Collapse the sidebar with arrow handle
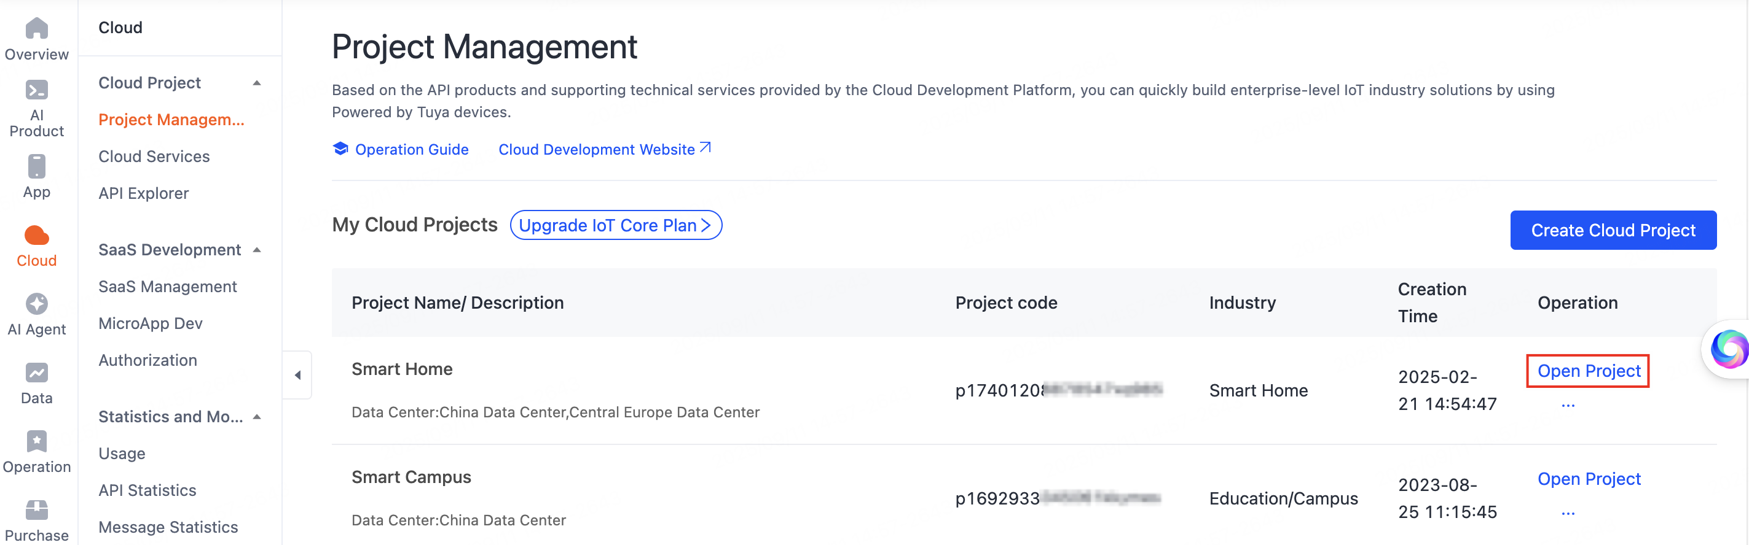1749x545 pixels. tap(297, 375)
